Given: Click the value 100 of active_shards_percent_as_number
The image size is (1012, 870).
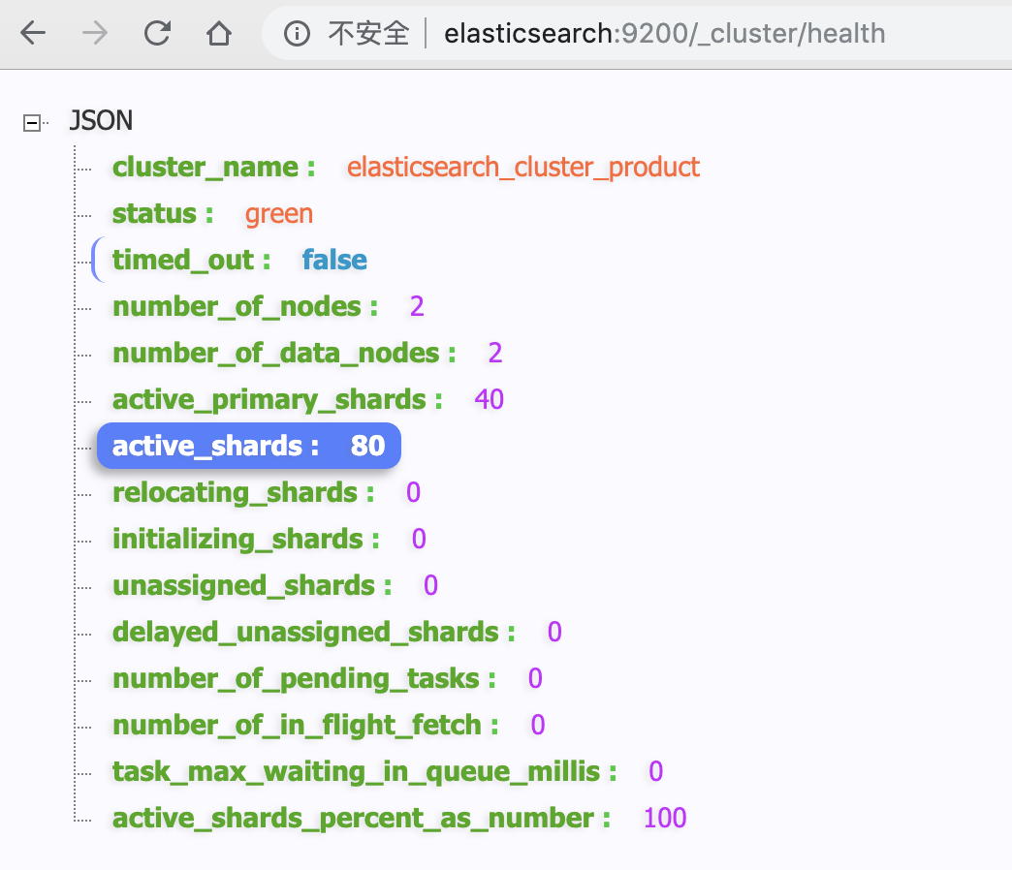Looking at the screenshot, I should [665, 817].
